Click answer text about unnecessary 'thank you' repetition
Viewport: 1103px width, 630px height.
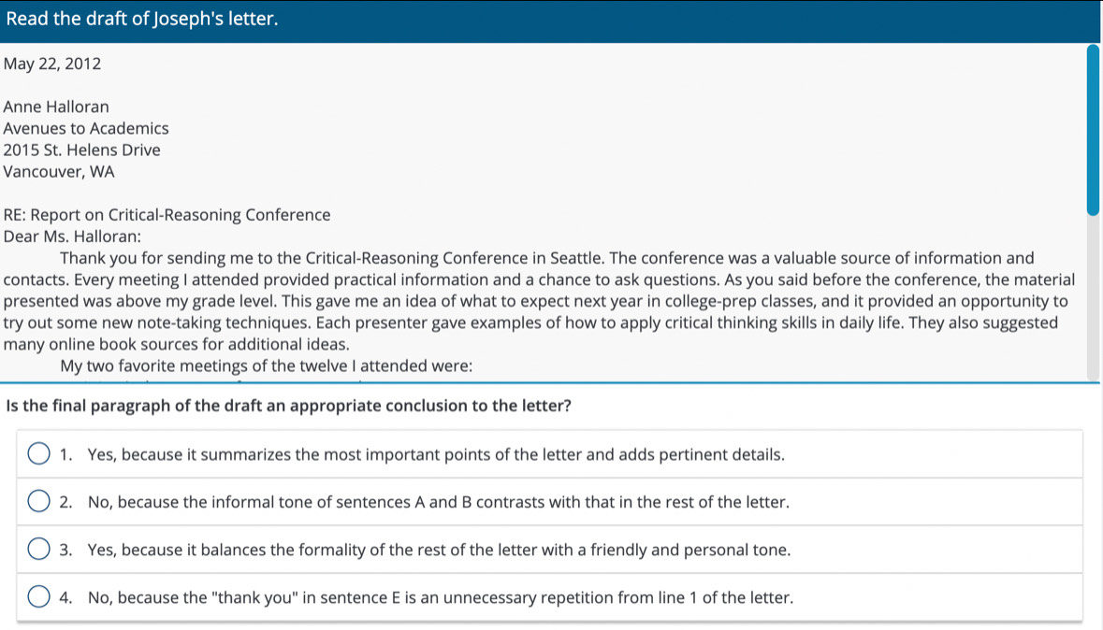[440, 597]
